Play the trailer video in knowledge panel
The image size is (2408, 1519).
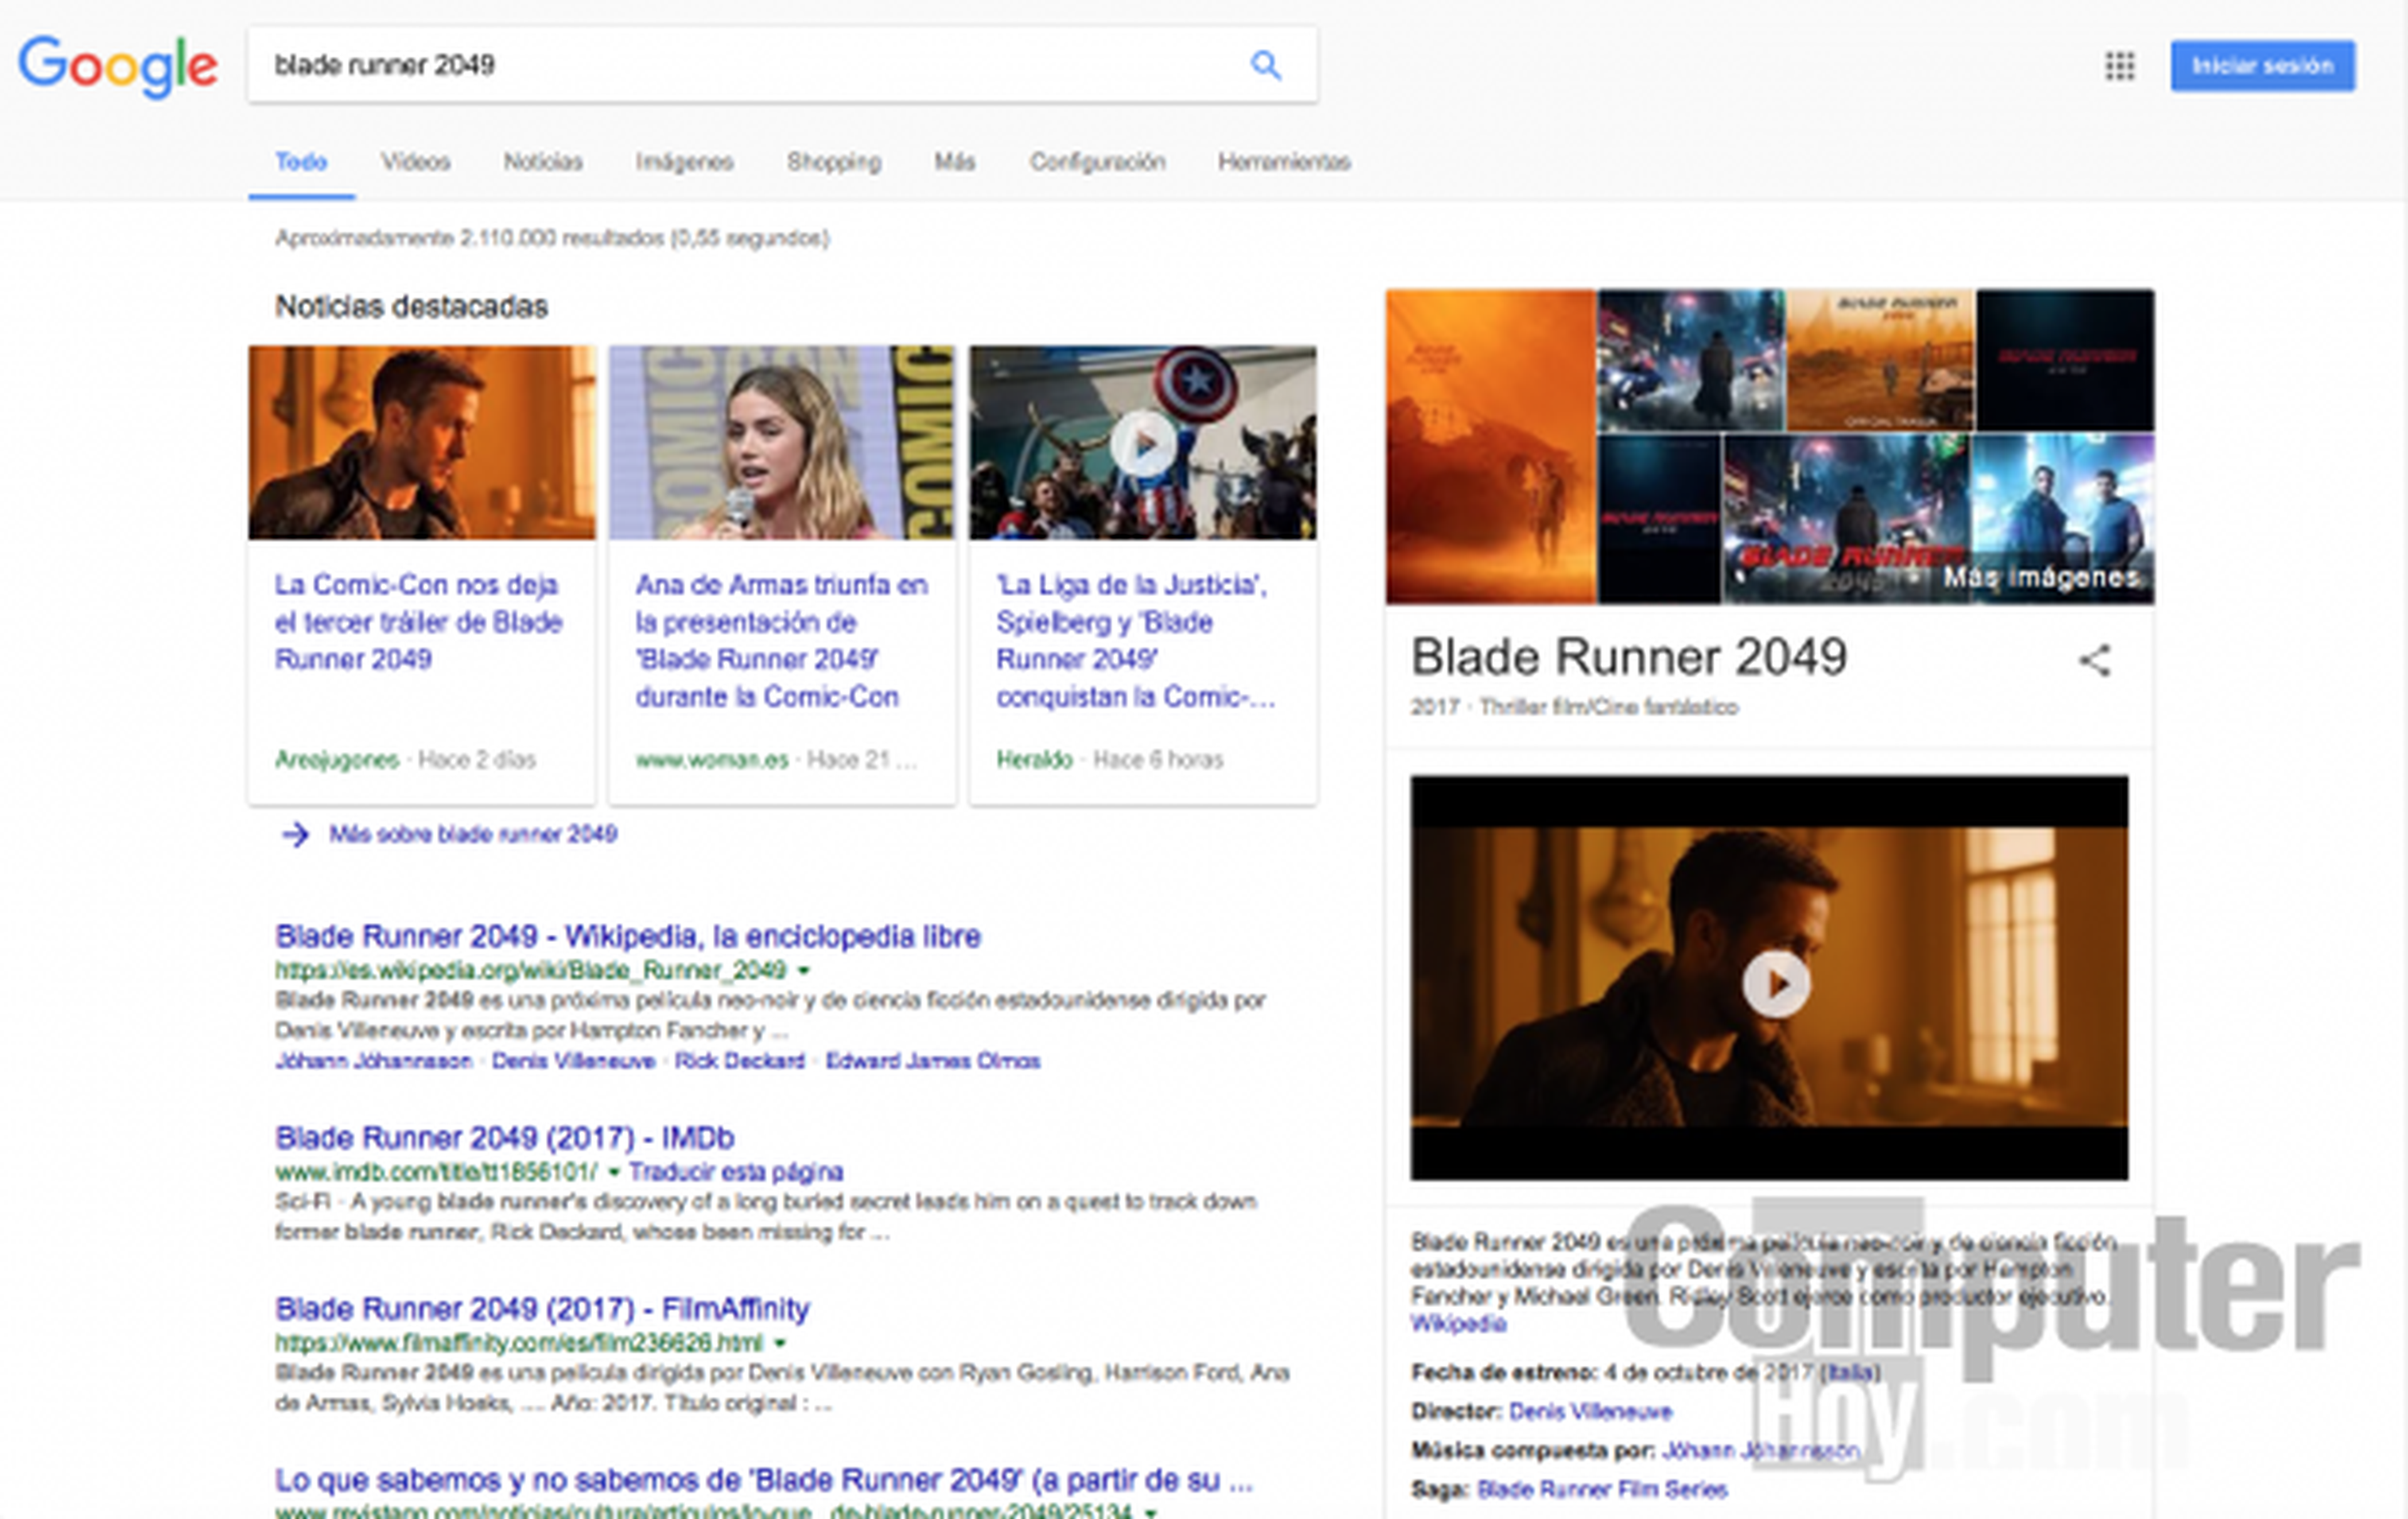pyautogui.click(x=1775, y=983)
